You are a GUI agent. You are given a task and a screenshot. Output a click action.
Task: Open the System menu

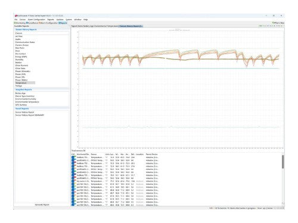[x=69, y=20]
